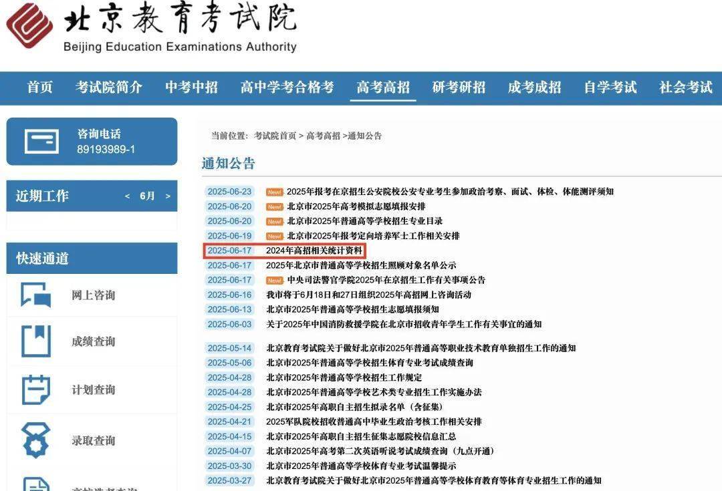Click the 2025-06-19 date label
The image size is (722, 491).
(x=229, y=236)
